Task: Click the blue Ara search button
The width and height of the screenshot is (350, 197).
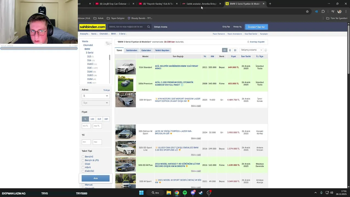Action: 95,178
